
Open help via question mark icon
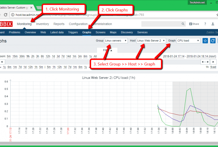[205, 24]
